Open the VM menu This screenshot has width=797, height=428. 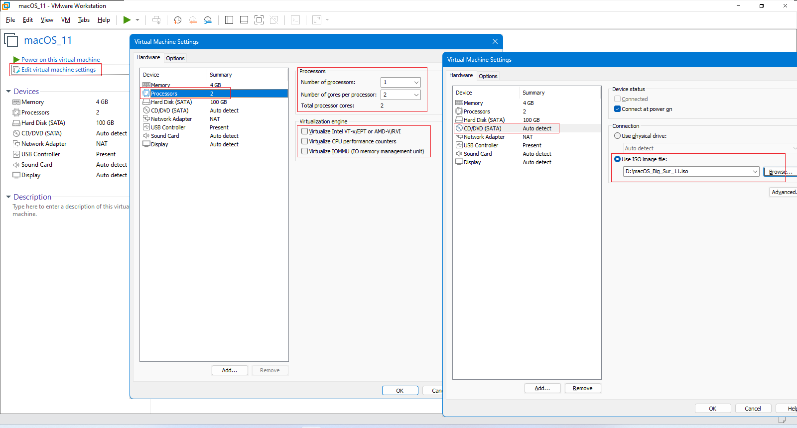(66, 20)
